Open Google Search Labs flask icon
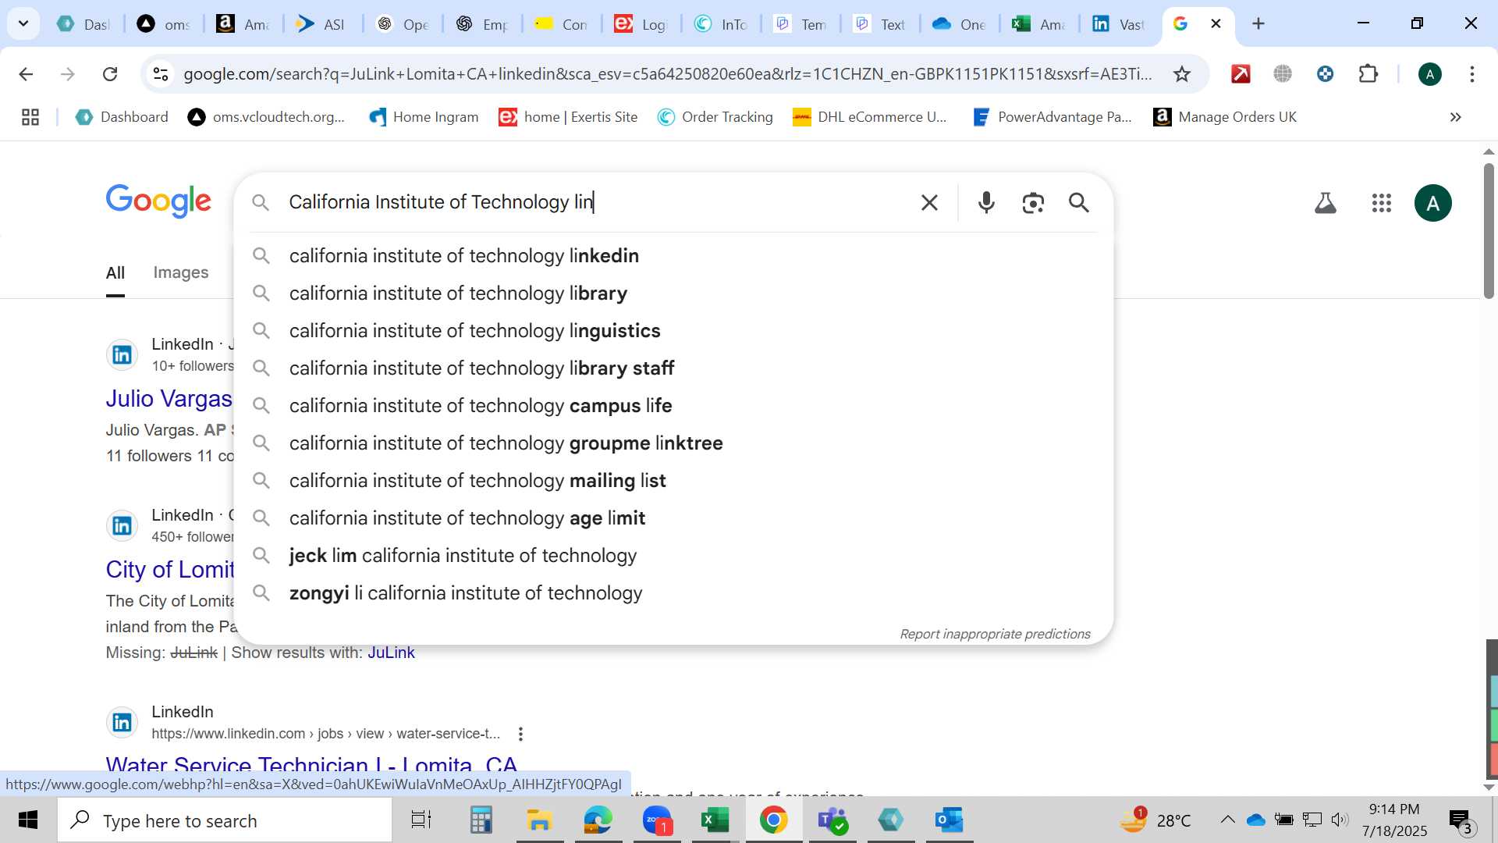 [1326, 203]
